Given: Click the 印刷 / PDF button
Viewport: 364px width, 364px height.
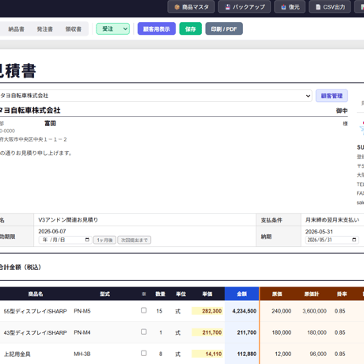Looking at the screenshot, I should tap(224, 28).
